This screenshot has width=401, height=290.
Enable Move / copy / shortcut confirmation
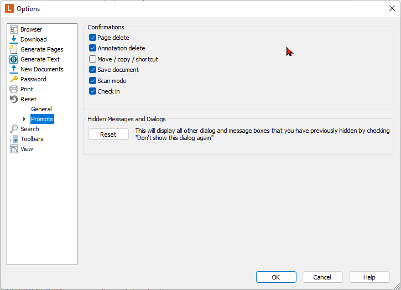coord(92,59)
